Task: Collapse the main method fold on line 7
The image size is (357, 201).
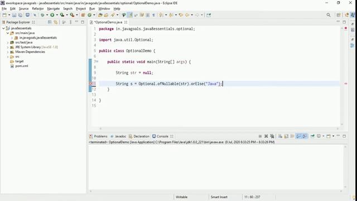Action: [x=97, y=61]
